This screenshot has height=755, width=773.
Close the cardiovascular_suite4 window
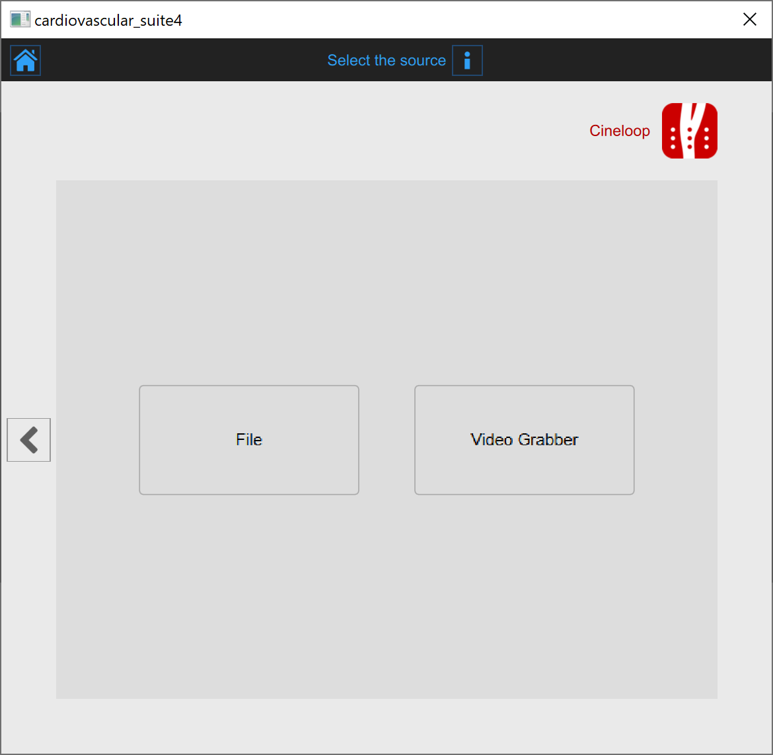coord(749,20)
